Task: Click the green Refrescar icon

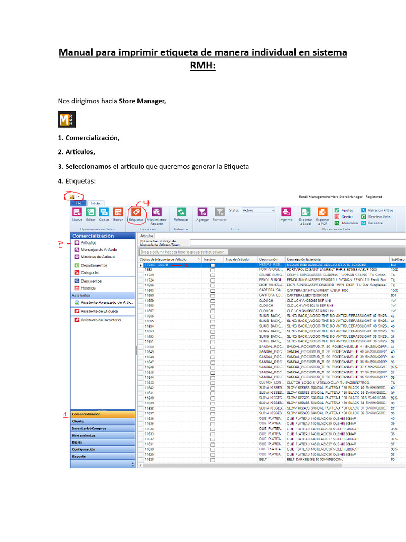Action: coord(181,212)
